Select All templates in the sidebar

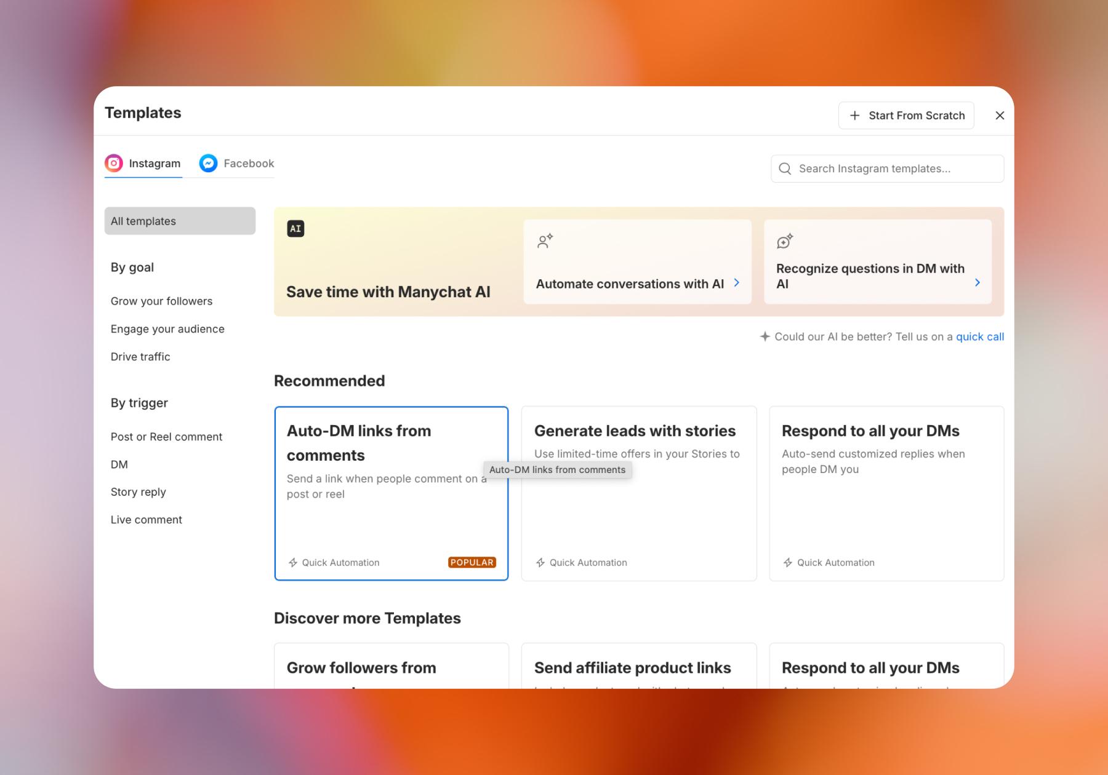click(x=180, y=221)
